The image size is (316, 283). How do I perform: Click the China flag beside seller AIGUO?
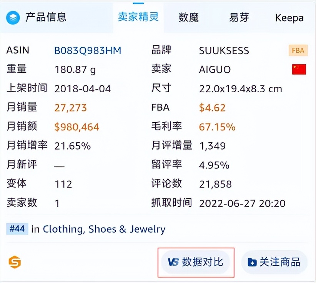point(298,69)
